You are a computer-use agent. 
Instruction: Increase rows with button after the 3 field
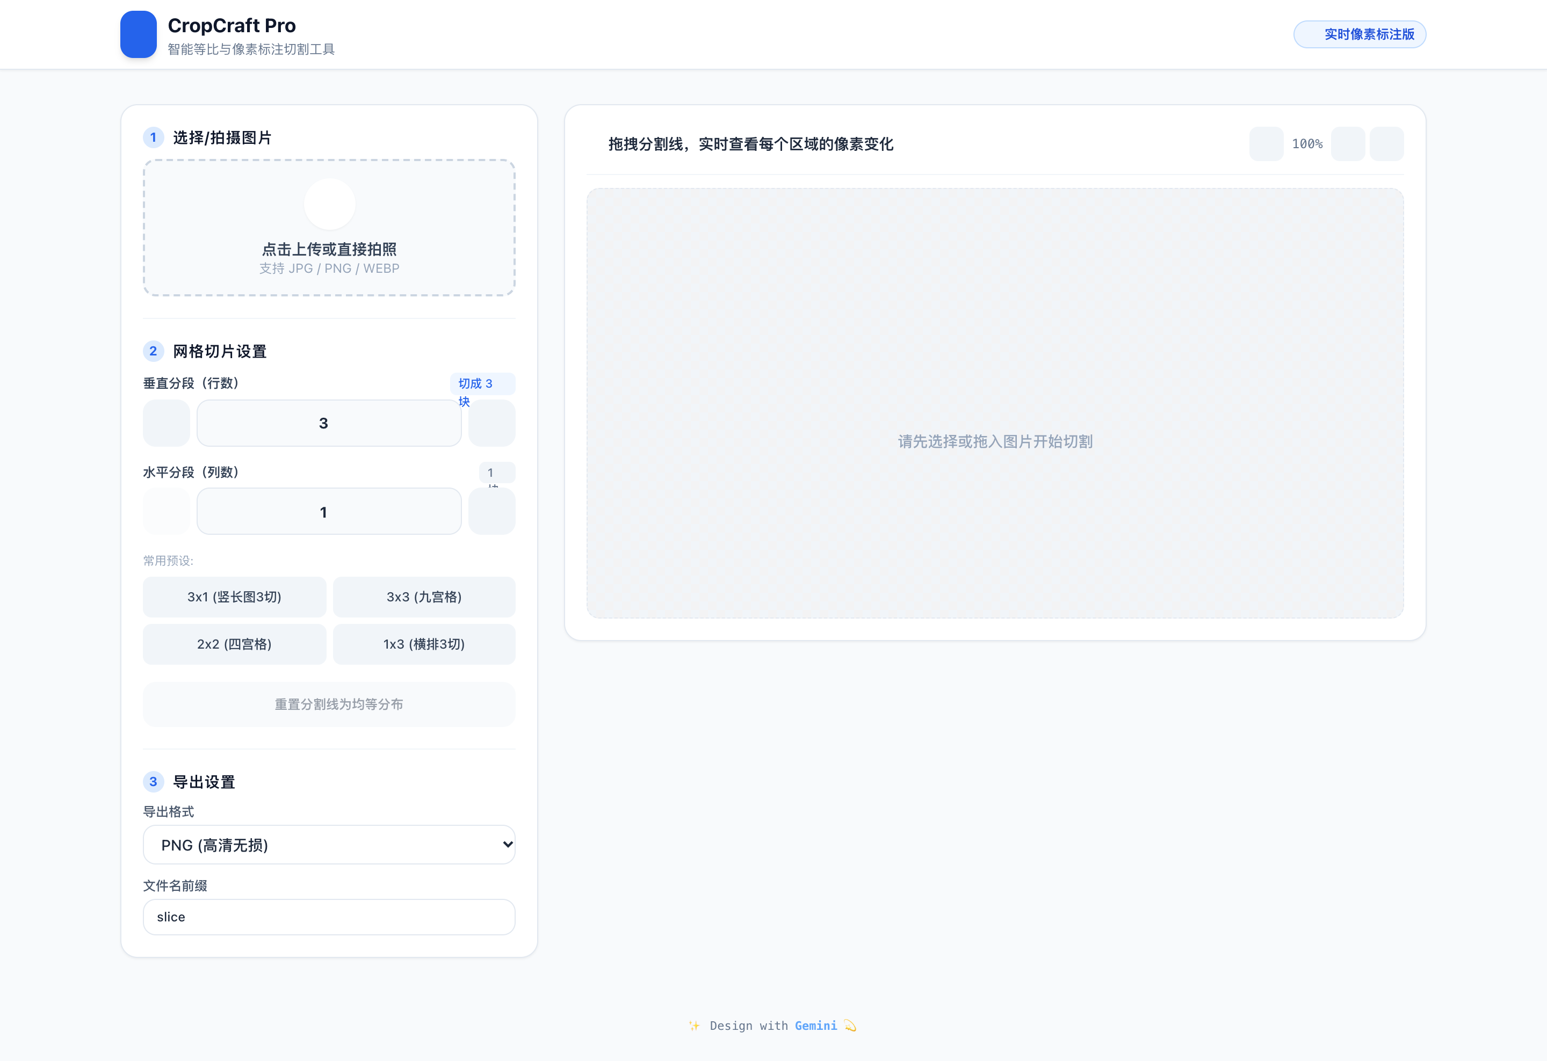(492, 423)
